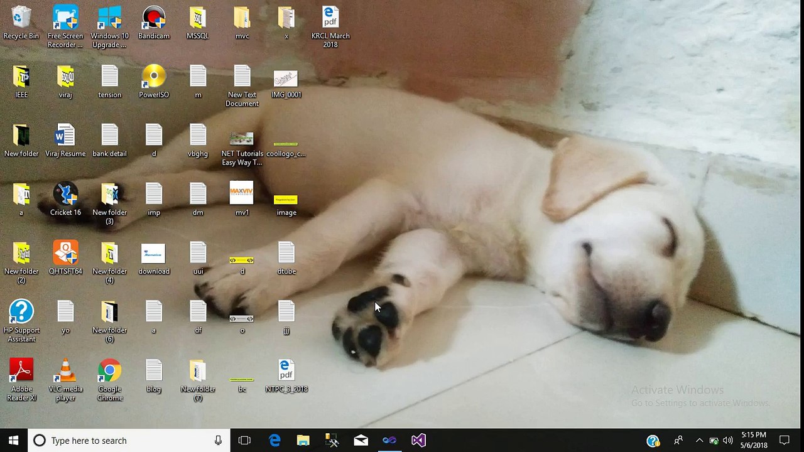Select the Adobe Reader XI shortcut
This screenshot has height=452, width=804.
click(x=21, y=378)
